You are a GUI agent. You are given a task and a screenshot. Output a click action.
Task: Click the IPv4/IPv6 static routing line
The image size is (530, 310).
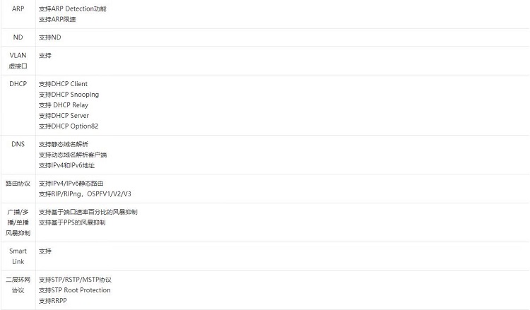click(71, 184)
